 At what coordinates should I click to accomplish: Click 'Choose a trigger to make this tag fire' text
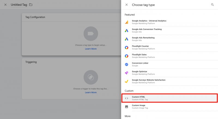pos(91,89)
